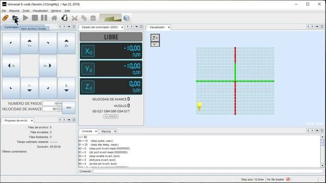
Task: Jog diagonally down-right (X+ Y-)
Action: coord(48,88)
